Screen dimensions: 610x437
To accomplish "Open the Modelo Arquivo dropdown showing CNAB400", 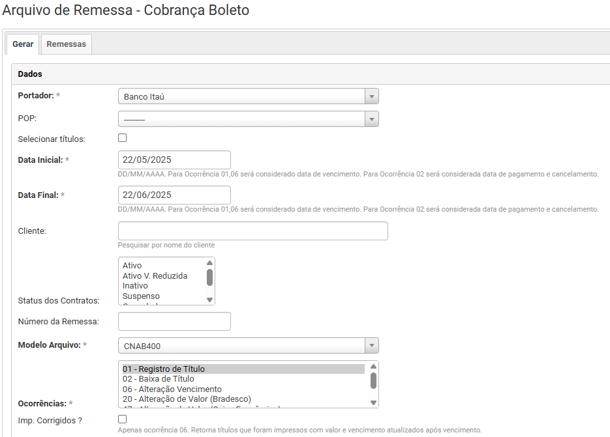I will pos(248,345).
